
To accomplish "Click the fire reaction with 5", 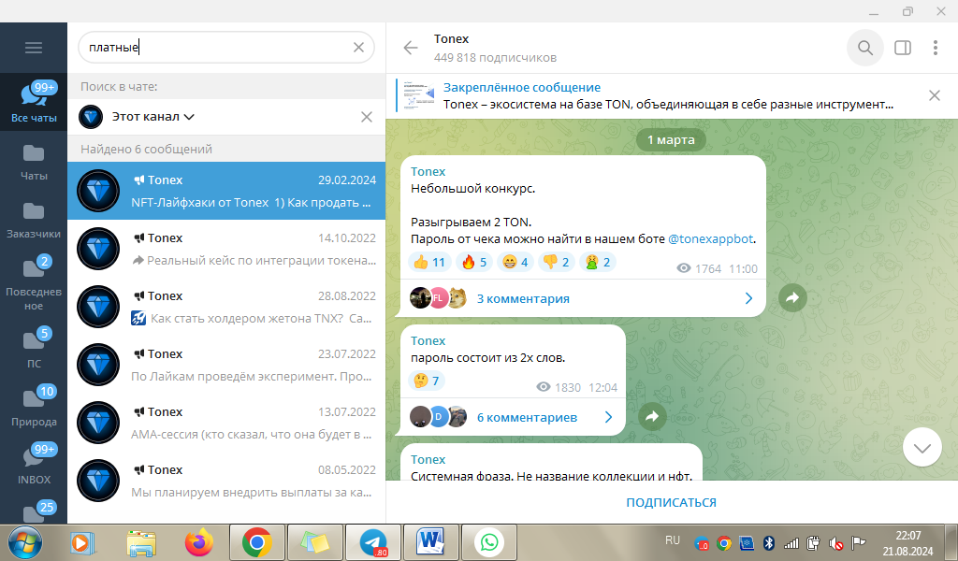I will (x=474, y=262).
